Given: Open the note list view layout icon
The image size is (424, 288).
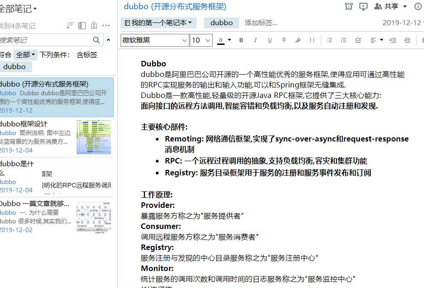Looking at the screenshot, I should 82,25.
